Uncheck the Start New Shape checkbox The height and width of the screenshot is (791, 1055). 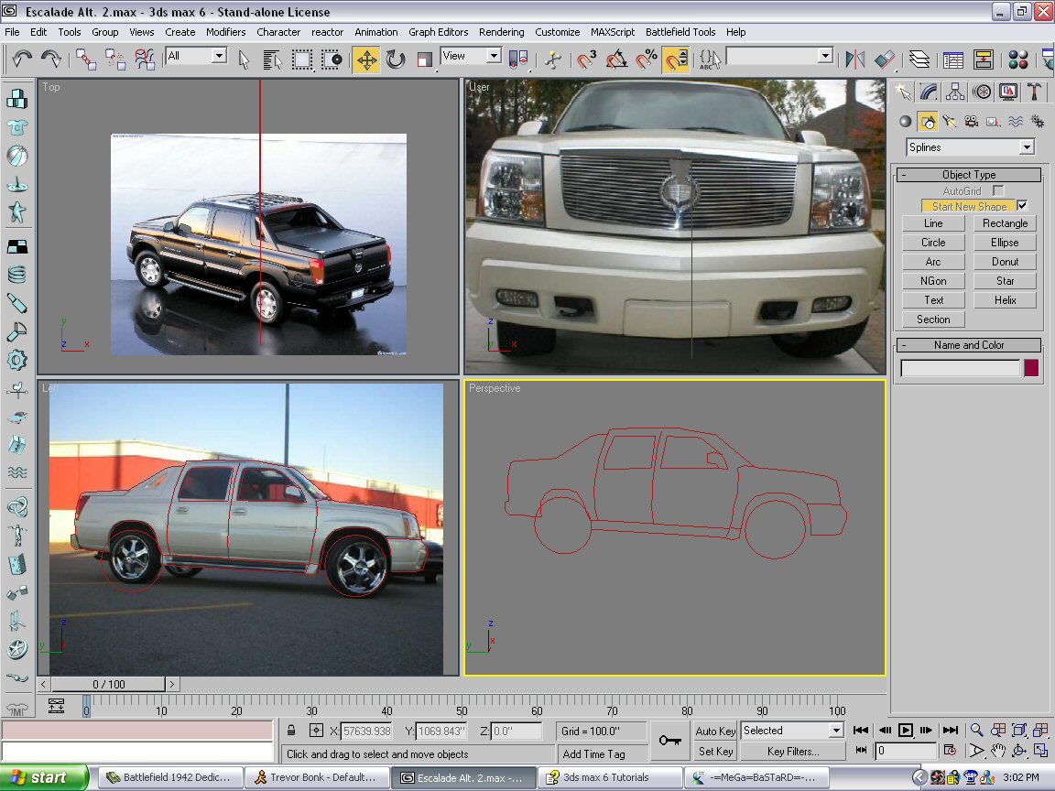click(1023, 206)
